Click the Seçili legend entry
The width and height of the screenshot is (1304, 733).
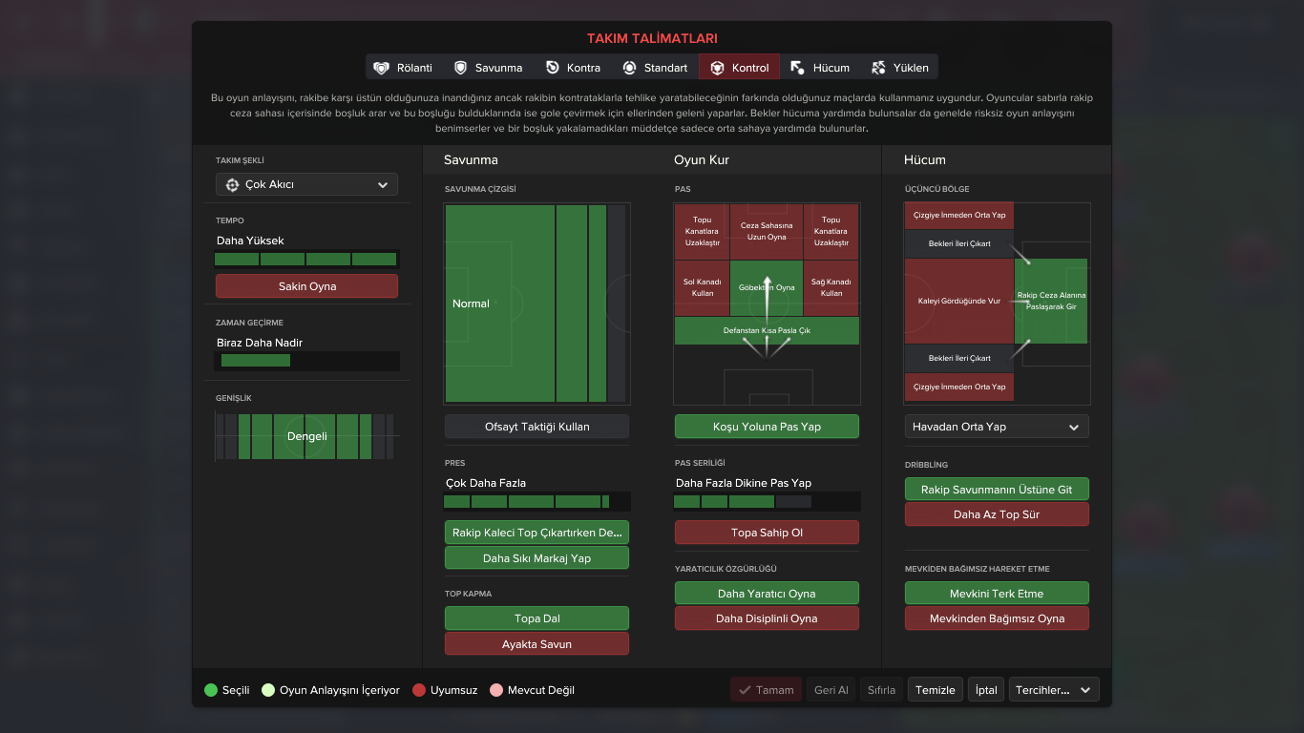[x=227, y=690]
